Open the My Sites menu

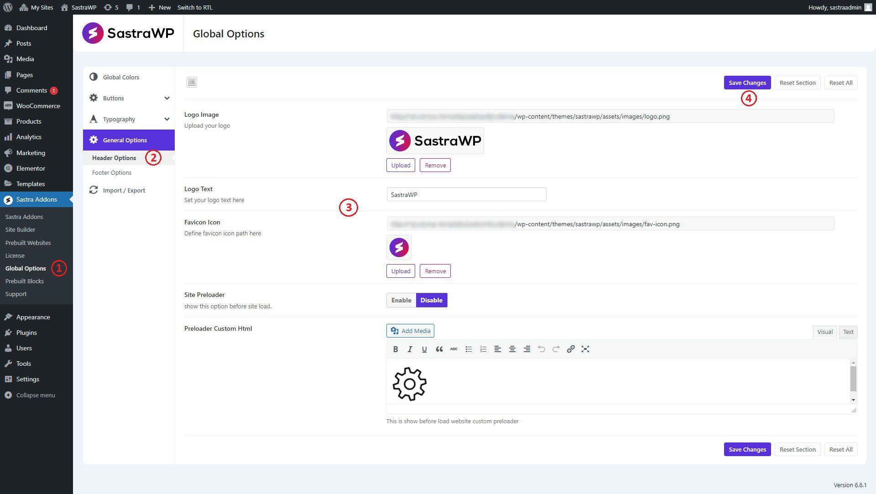[x=36, y=7]
